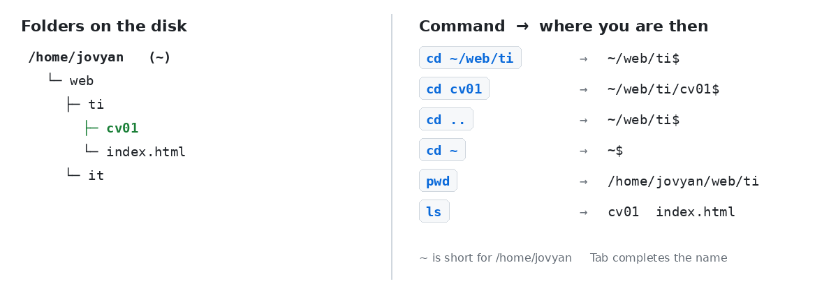The image size is (838, 293).
Task: Click the 'Folders on the disk' heading
Action: click(104, 27)
